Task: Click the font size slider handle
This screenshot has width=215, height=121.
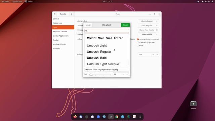Action: tap(91, 74)
